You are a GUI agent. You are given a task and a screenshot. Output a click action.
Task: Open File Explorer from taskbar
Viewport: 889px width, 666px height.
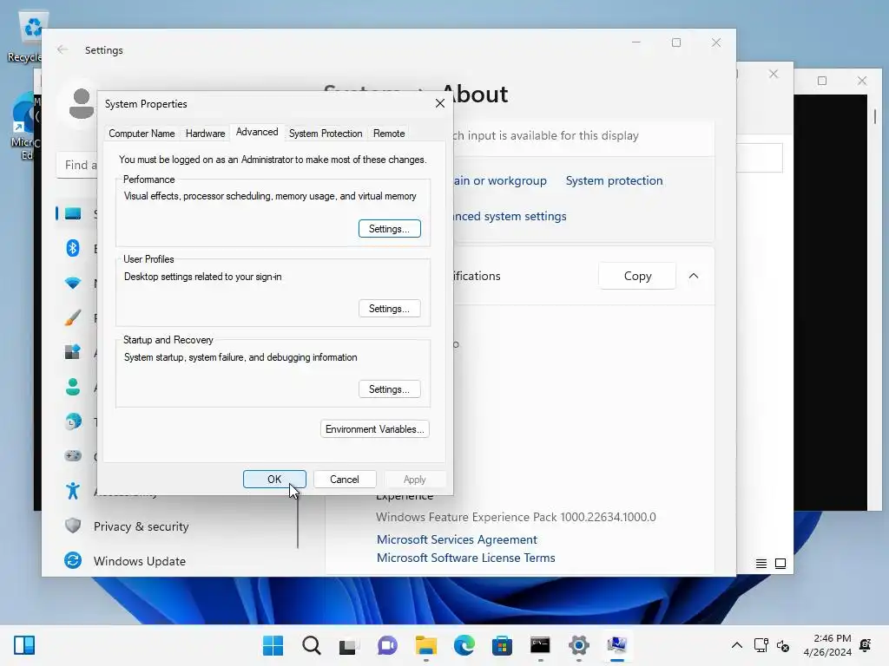[425, 645]
